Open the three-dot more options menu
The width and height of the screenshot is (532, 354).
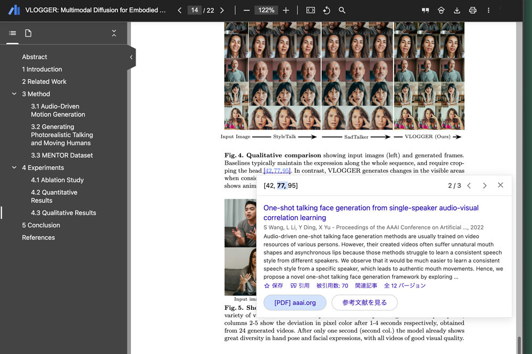click(488, 10)
